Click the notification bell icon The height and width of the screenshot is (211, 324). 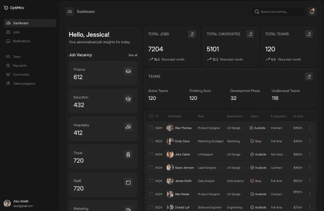312,12
